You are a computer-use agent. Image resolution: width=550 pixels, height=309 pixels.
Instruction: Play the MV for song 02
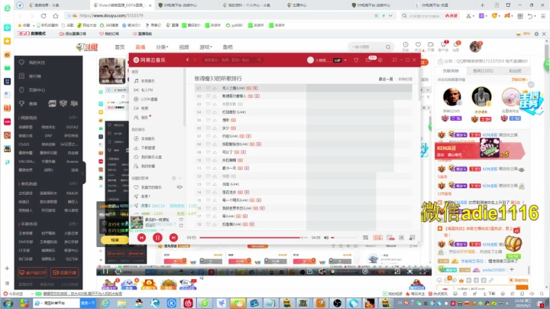pyautogui.click(x=257, y=96)
